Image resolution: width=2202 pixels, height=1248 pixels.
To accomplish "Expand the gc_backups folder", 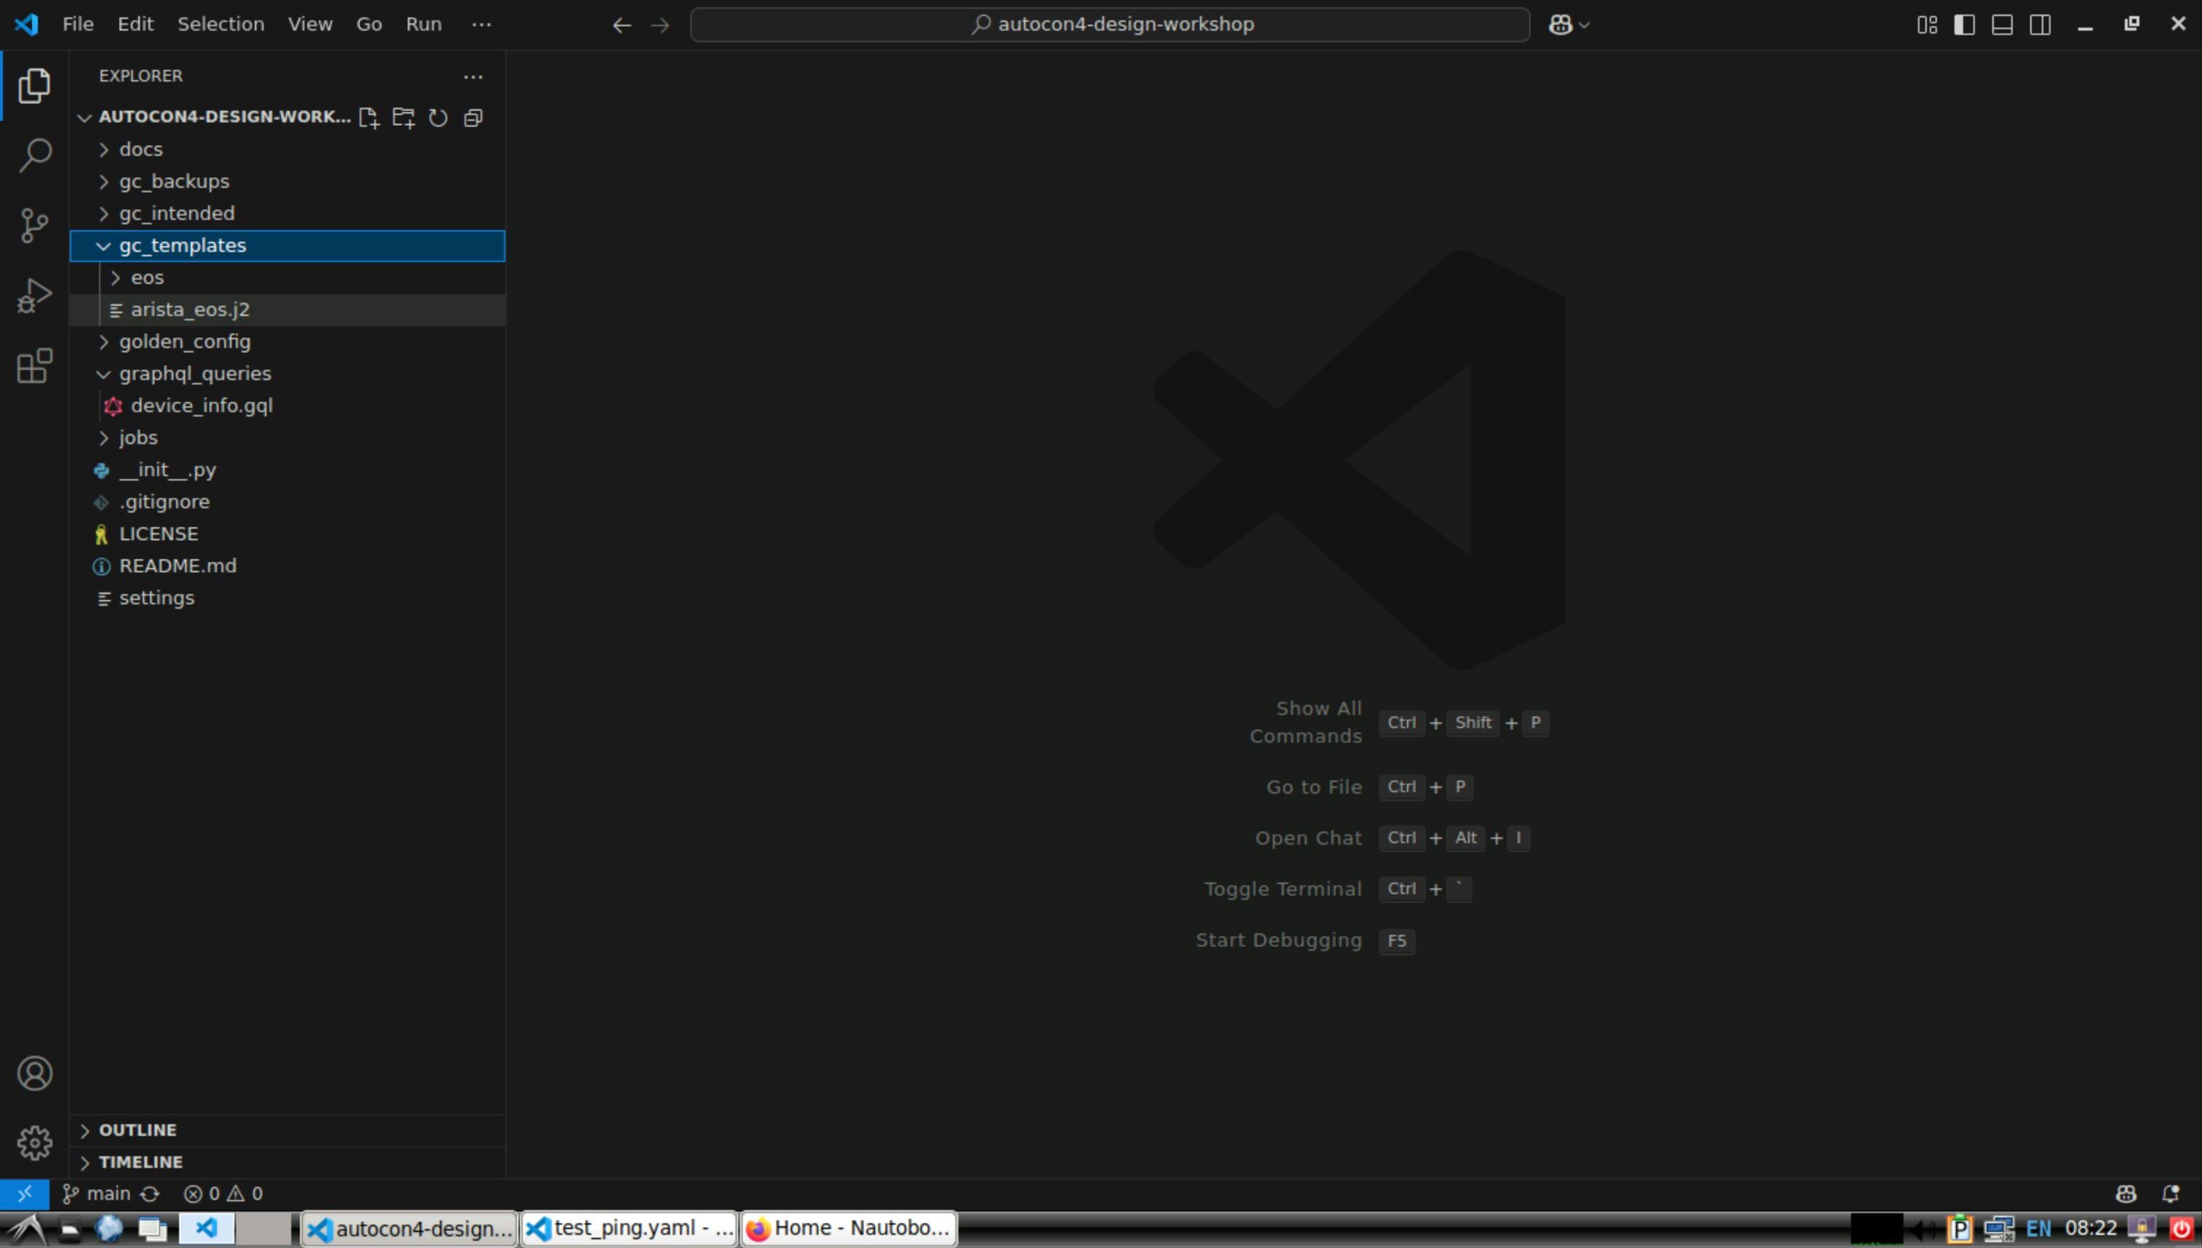I will click(174, 181).
